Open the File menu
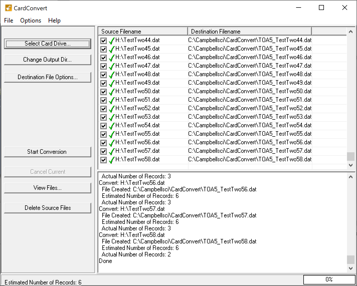357x286 pixels. (x=9, y=21)
